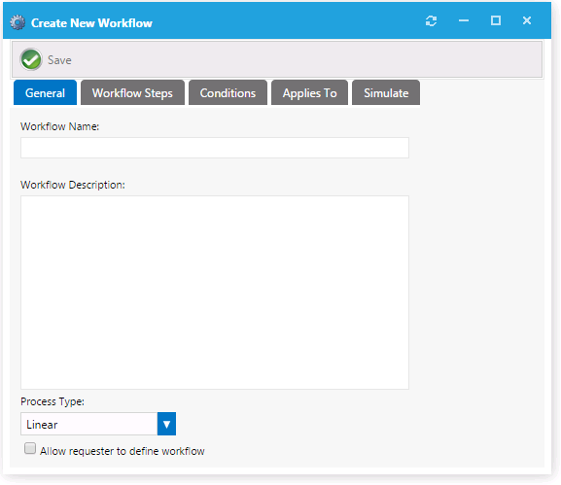The image size is (561, 485).
Task: Open the Conditions tab
Action: [x=228, y=92]
